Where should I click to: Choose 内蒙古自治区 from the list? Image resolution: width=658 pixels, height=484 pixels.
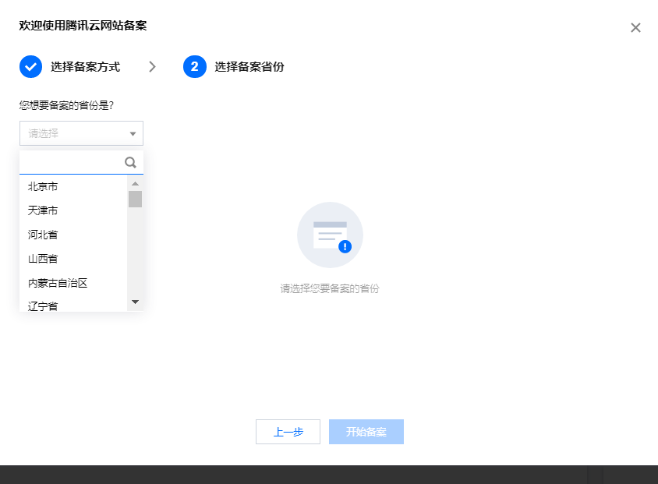point(73,283)
